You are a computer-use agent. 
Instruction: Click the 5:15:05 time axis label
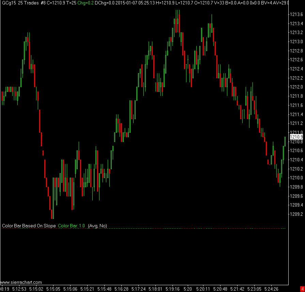click(53, 289)
